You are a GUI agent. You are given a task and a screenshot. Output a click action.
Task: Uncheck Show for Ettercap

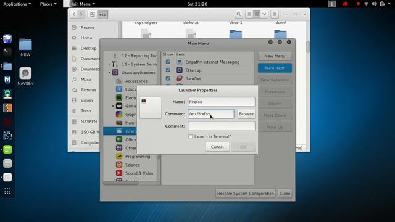[x=168, y=70]
